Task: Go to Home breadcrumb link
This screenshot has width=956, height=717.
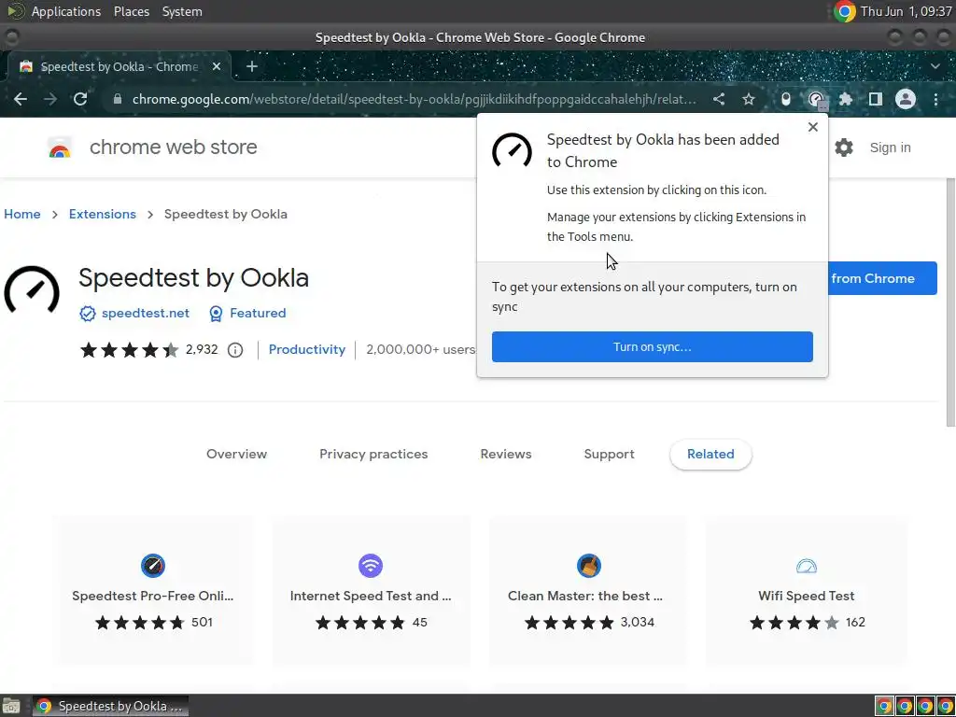Action: [22, 215]
